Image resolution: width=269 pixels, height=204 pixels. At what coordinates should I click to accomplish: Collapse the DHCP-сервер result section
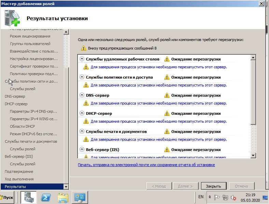coord(82,113)
